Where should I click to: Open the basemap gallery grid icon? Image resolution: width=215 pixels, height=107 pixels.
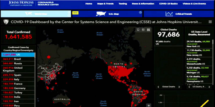point(148,30)
